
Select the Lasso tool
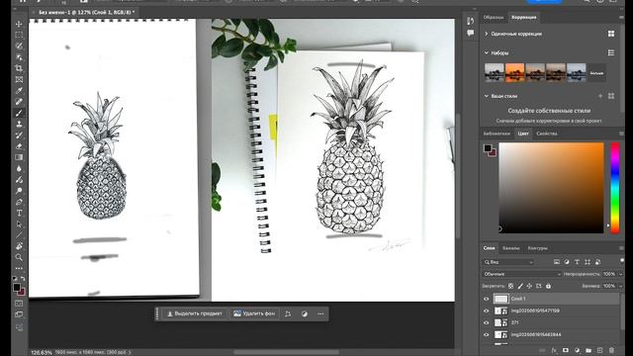(x=19, y=46)
